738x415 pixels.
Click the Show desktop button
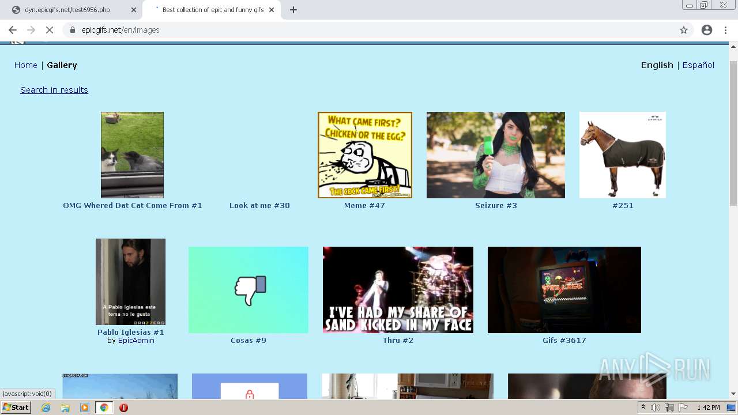[x=732, y=408]
